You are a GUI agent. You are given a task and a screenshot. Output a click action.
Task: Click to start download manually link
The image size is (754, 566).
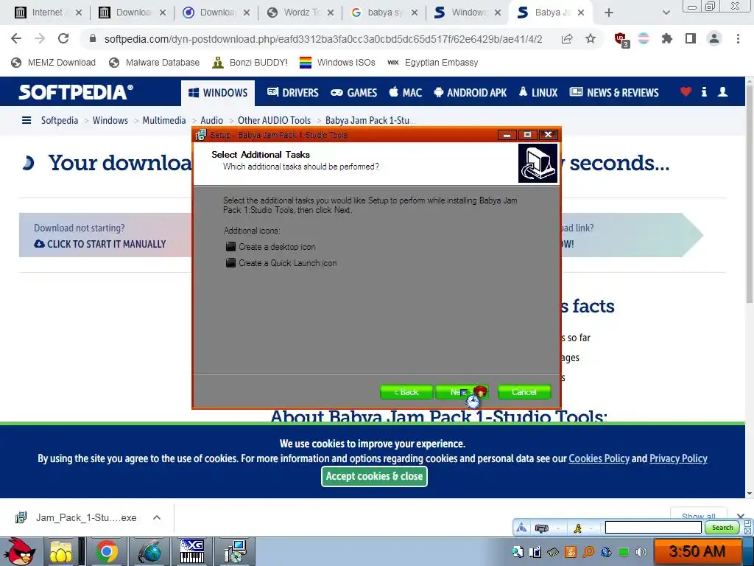[100, 244]
